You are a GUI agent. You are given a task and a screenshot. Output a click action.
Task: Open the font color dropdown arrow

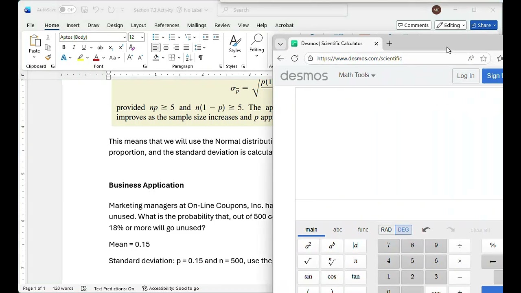pos(103,58)
